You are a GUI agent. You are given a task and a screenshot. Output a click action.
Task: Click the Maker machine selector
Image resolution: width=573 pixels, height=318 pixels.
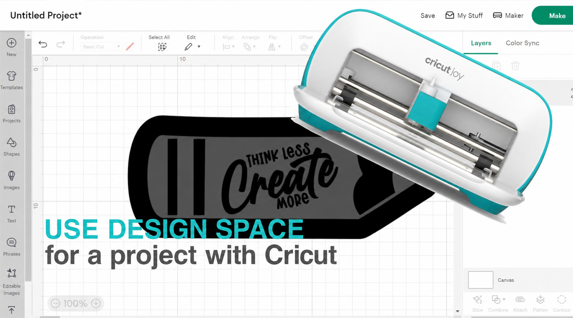click(x=508, y=16)
